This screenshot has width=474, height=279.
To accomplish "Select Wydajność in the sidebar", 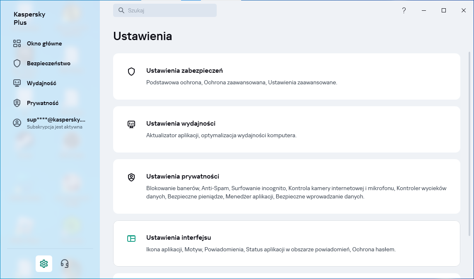I will point(41,83).
